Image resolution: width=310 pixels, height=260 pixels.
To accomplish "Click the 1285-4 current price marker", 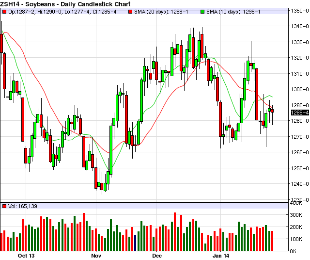I will 300,113.
